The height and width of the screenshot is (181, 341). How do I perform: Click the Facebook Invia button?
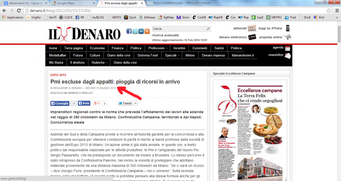pyautogui.click(x=84, y=103)
